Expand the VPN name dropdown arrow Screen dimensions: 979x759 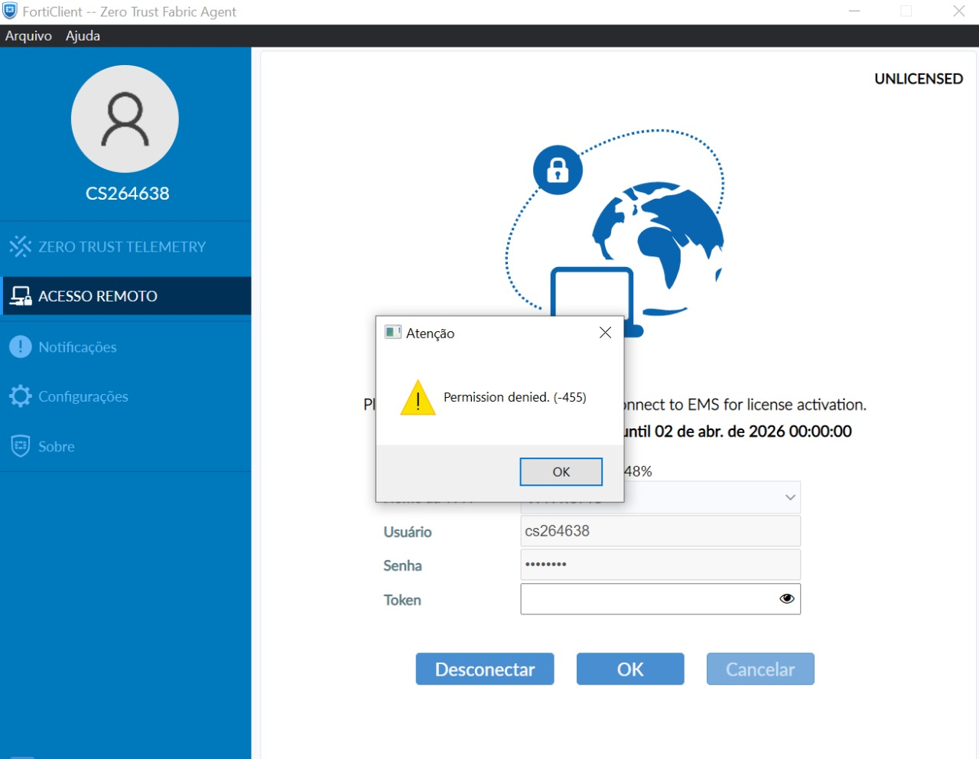[x=790, y=497]
